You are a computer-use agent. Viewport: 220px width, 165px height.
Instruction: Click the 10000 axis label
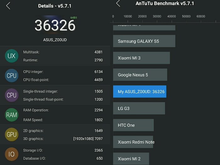pyautogui.click(x=128, y=16)
